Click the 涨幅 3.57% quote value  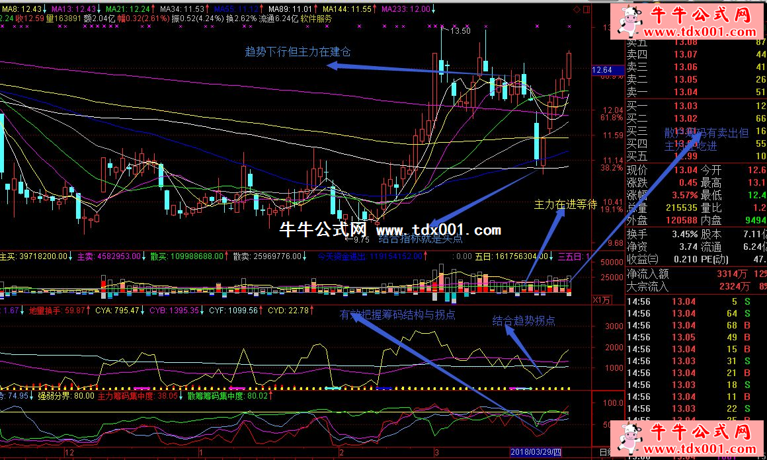pyautogui.click(x=684, y=195)
